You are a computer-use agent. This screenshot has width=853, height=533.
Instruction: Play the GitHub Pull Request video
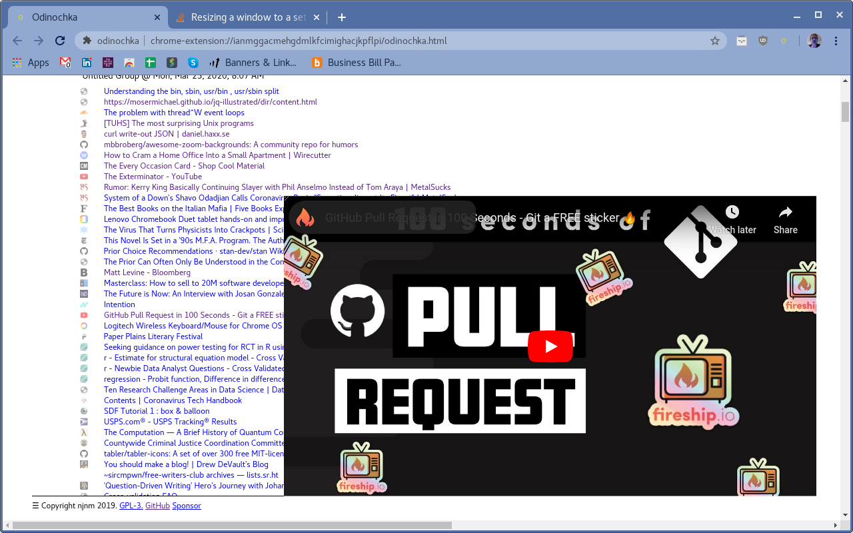point(550,346)
